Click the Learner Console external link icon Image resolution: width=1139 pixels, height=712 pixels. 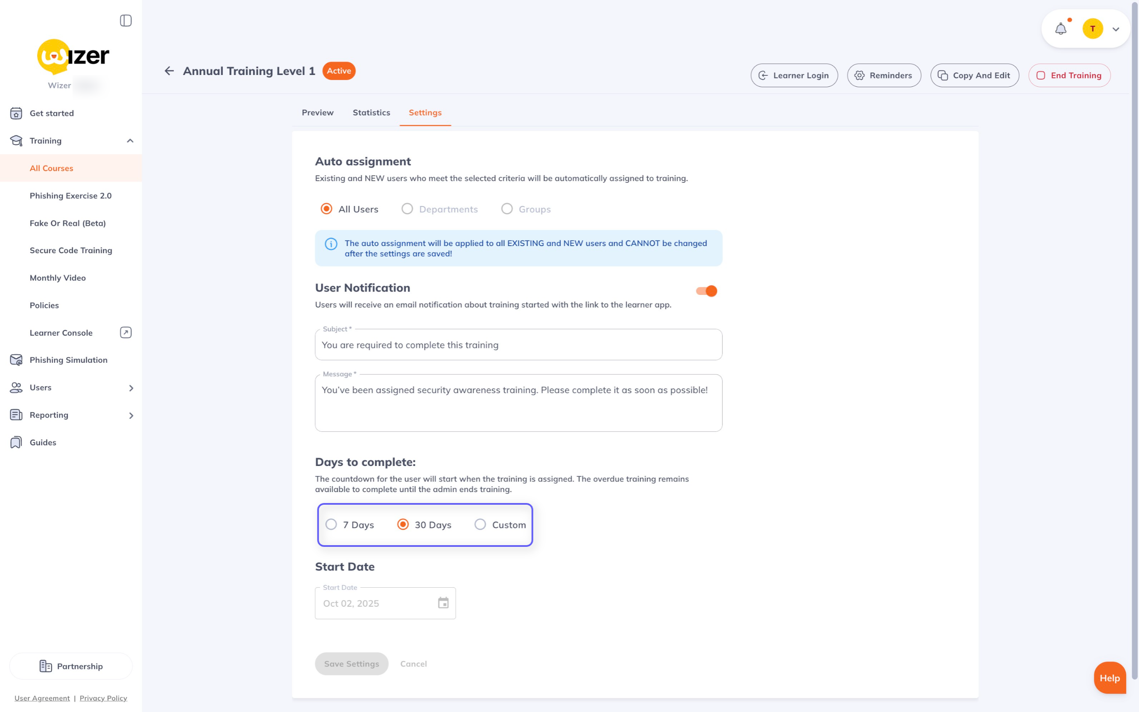pos(125,333)
